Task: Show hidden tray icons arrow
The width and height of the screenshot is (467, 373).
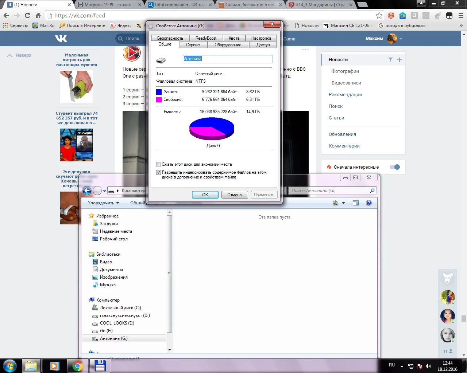Action: coord(402,366)
